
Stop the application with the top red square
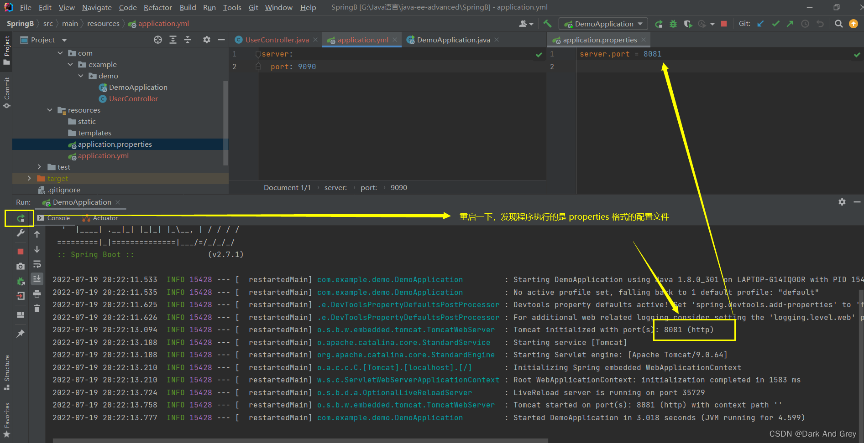724,24
